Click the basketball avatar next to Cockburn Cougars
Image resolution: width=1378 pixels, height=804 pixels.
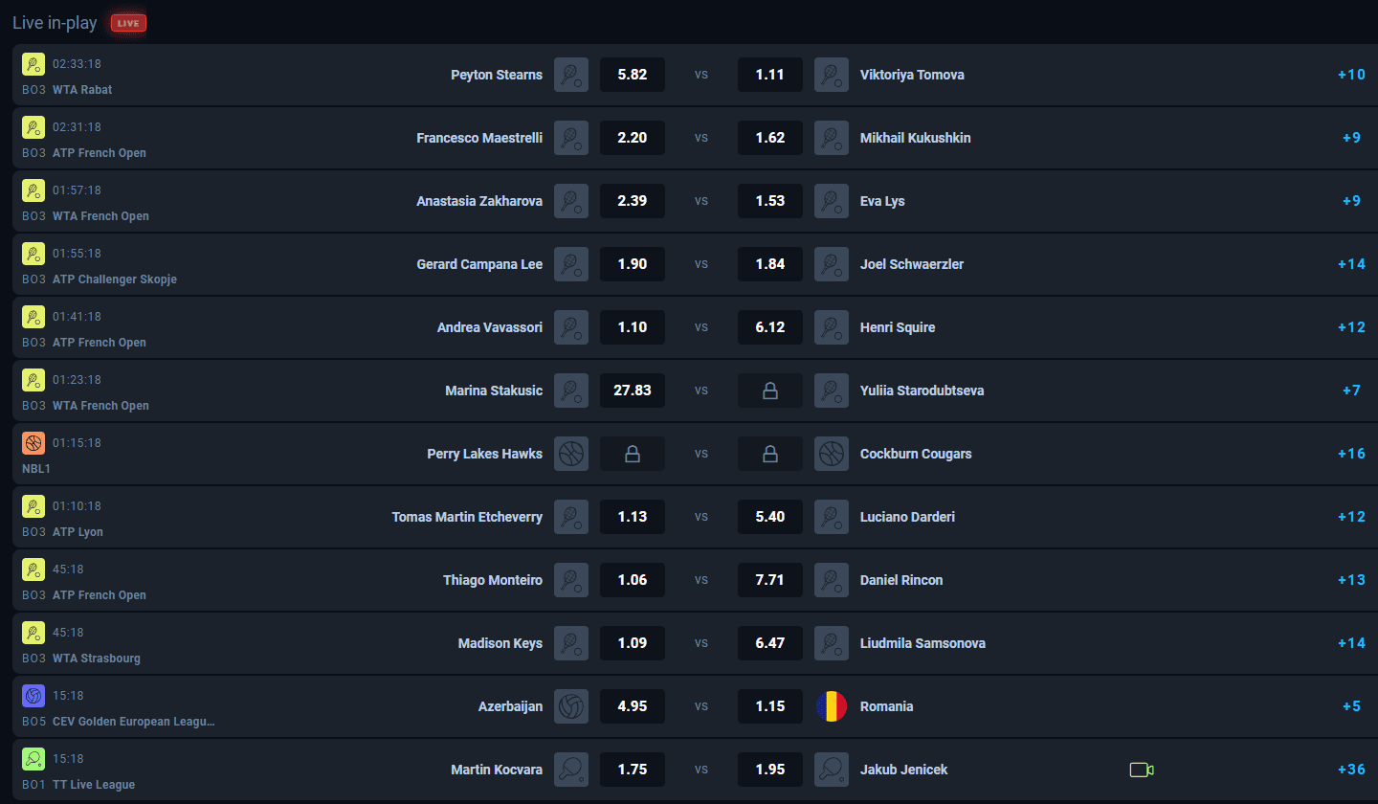tap(832, 454)
